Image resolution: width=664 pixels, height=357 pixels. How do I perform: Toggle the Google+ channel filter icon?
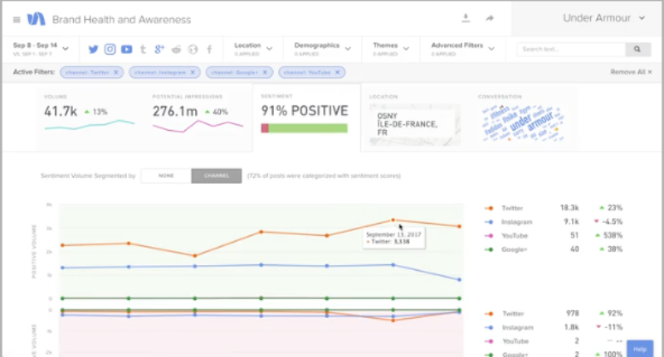click(x=159, y=50)
